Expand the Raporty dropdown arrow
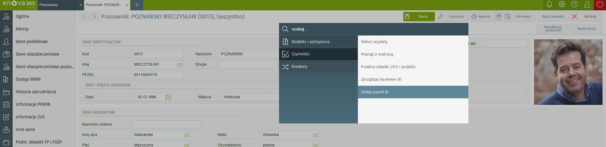 499,17
